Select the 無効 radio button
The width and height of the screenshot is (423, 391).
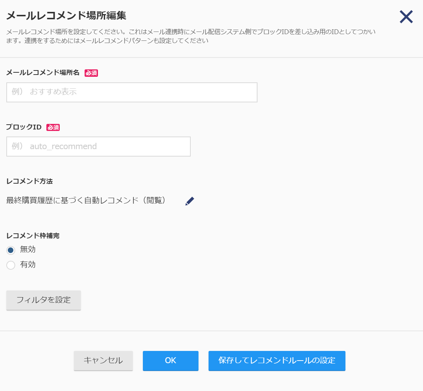11,250
